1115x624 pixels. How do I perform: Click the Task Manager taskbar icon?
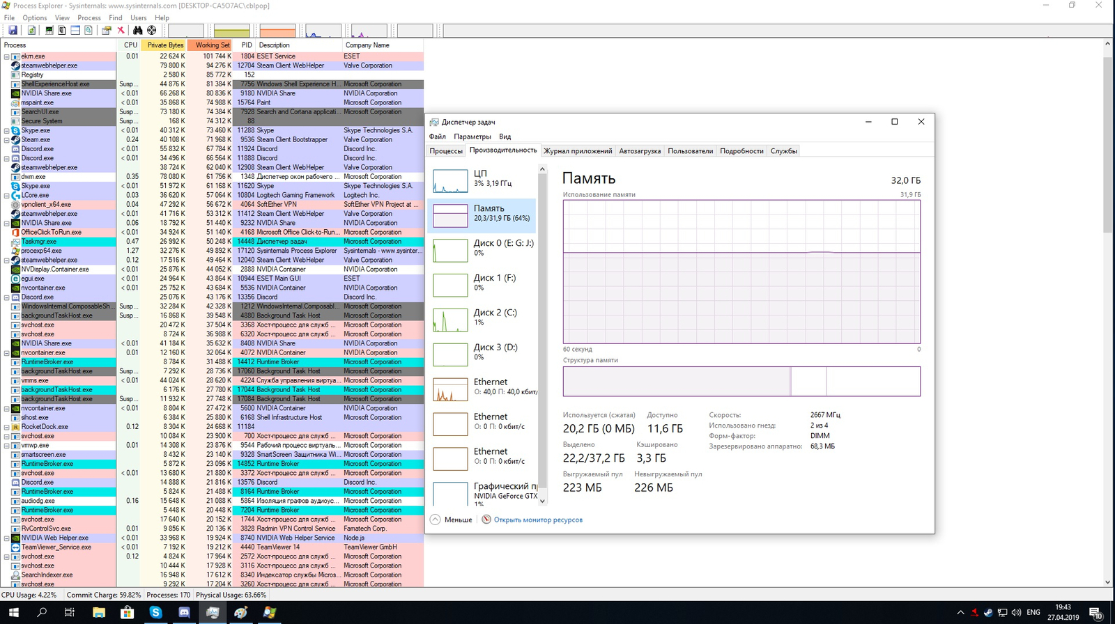point(213,613)
